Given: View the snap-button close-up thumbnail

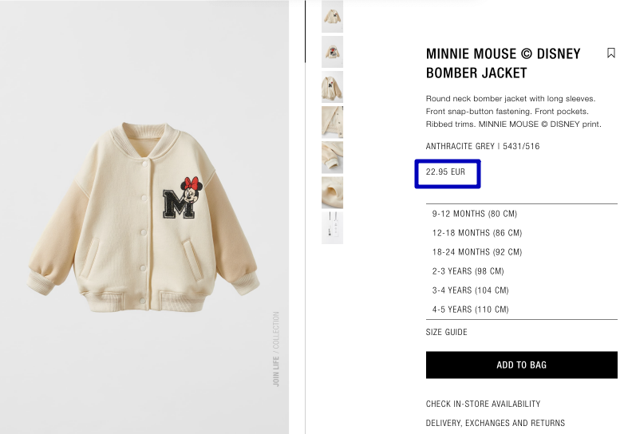Looking at the screenshot, I should (x=332, y=122).
